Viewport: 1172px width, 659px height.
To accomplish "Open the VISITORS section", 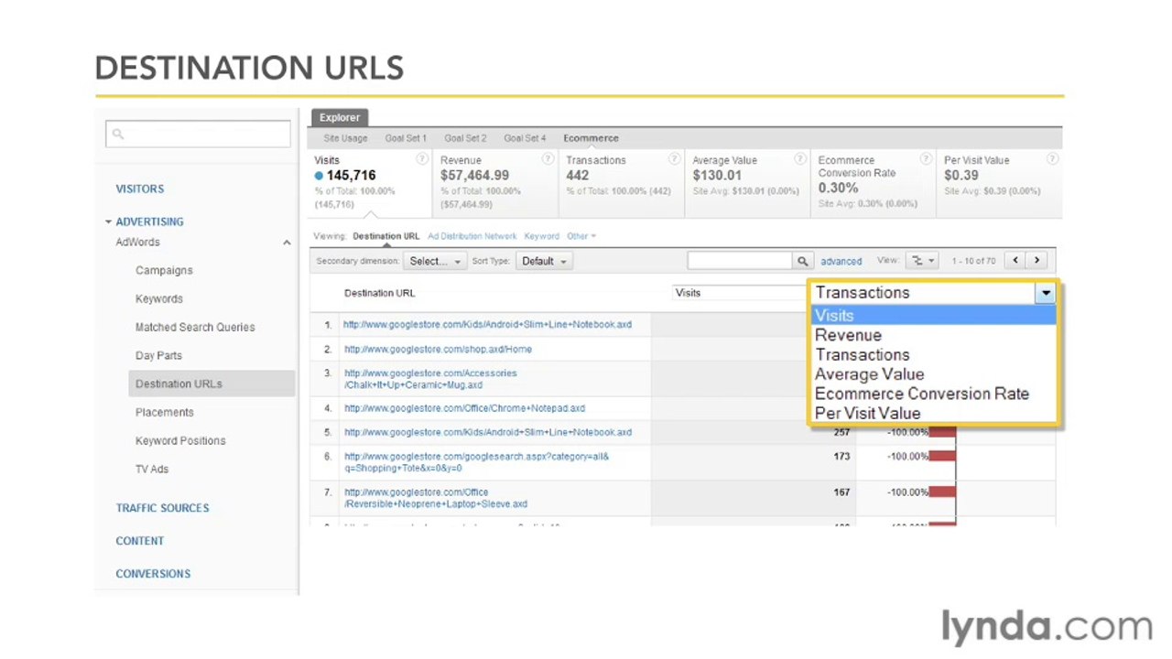I will [x=139, y=189].
